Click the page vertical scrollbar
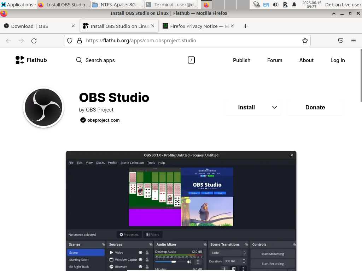Screen dimensions: 362x271 tap(361, 75)
